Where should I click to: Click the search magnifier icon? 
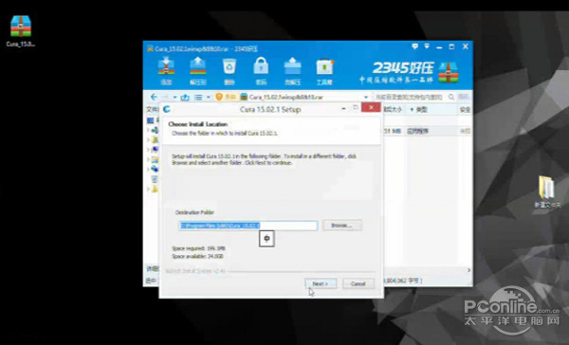[x=451, y=97]
